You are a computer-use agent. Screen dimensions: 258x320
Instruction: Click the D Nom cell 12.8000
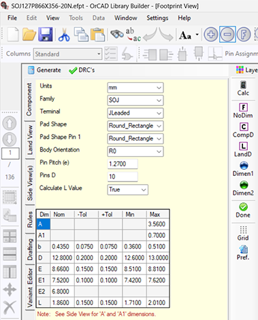(x=62, y=257)
